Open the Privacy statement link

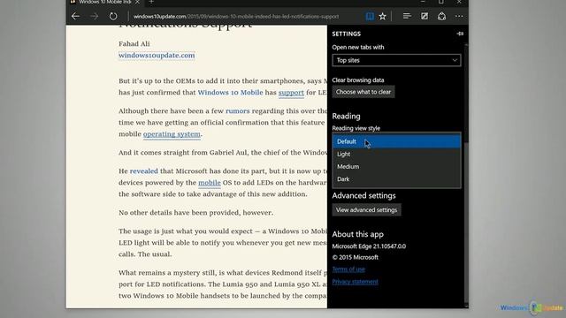pyautogui.click(x=356, y=282)
